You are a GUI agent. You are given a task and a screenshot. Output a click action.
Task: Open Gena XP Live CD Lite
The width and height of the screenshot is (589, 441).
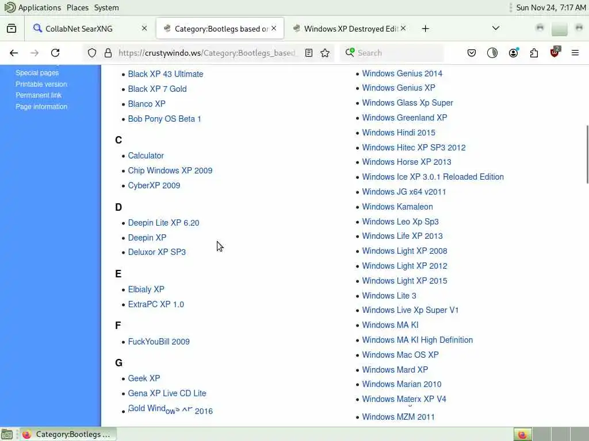pos(167,393)
